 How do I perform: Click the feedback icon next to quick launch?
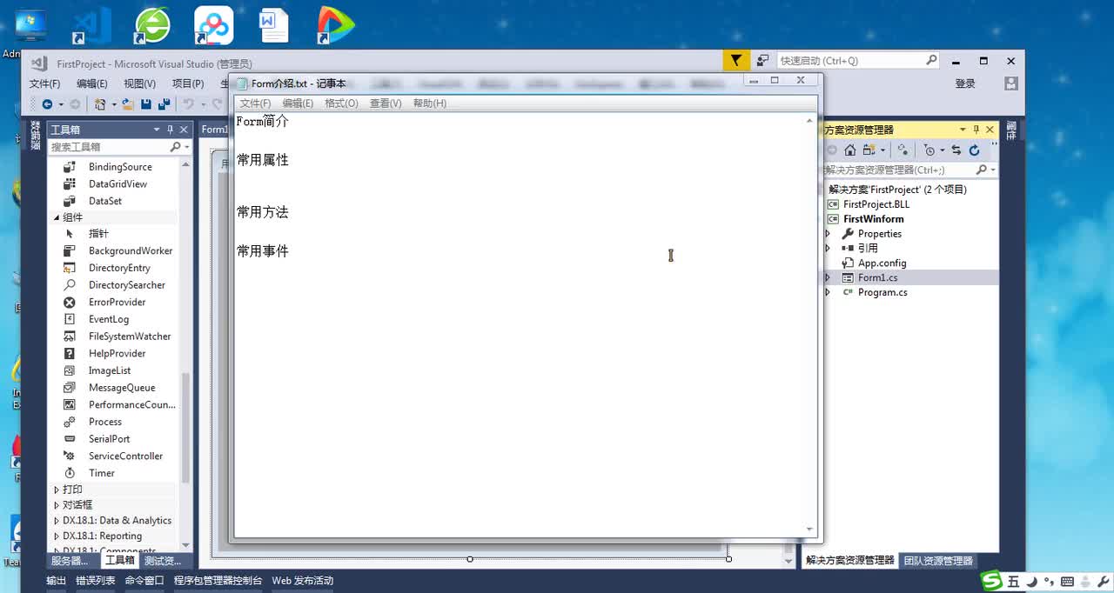coord(762,60)
